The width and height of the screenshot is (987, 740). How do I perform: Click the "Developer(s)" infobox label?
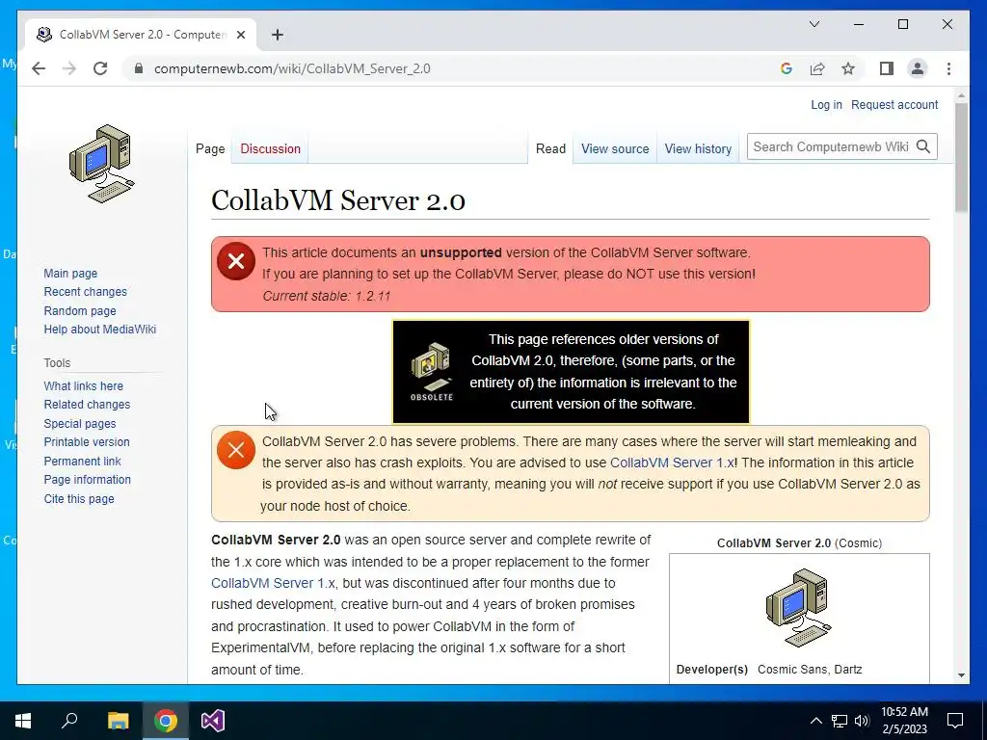[712, 670]
